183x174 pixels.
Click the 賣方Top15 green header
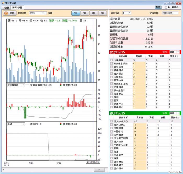(x=145, y=113)
